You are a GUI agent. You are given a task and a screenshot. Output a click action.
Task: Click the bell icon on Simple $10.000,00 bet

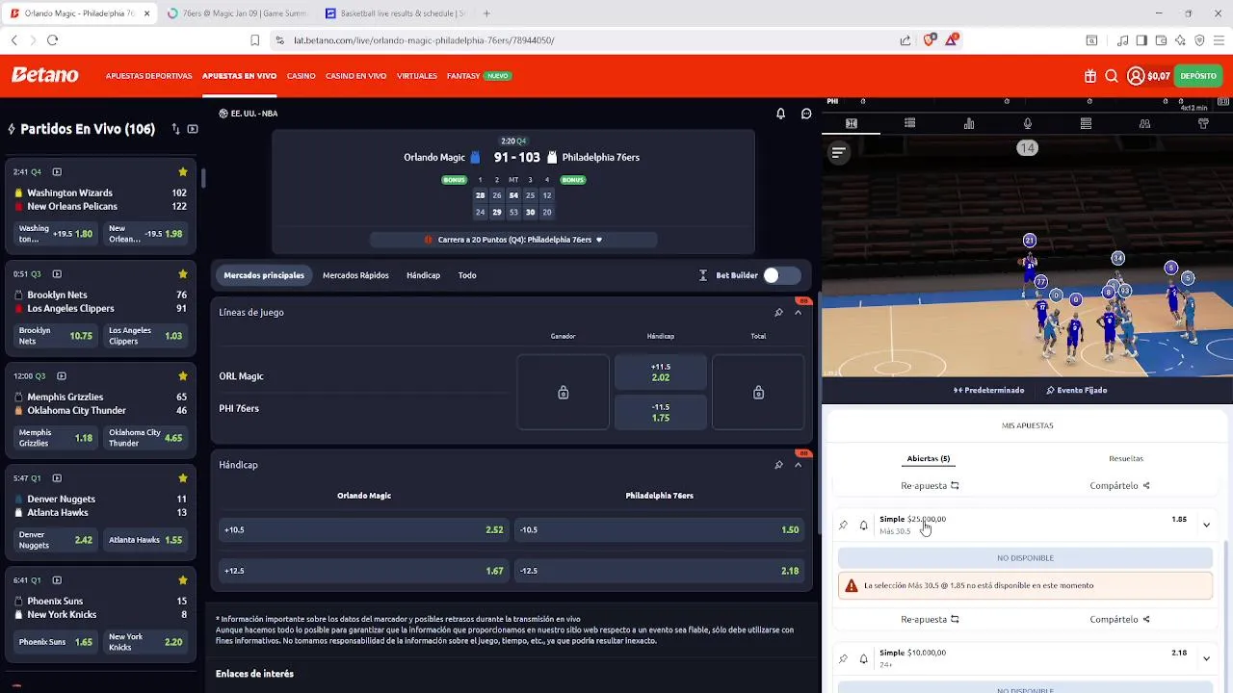click(863, 659)
